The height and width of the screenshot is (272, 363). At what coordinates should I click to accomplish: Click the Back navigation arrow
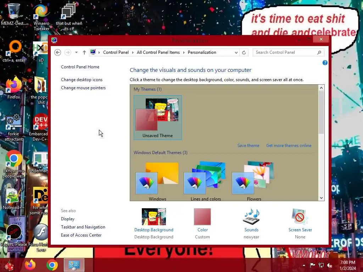coord(58,52)
